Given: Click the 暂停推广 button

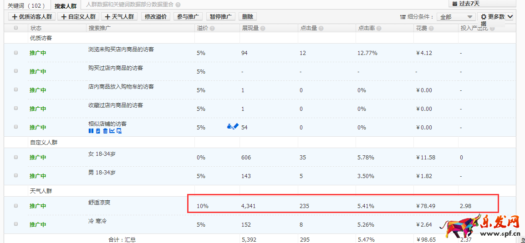Looking at the screenshot, I should point(220,17).
